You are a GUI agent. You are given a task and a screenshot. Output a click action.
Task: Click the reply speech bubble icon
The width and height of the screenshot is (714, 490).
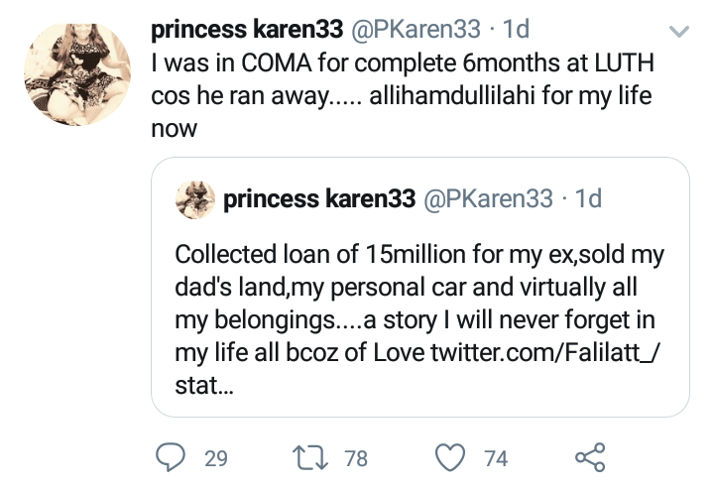point(173,457)
